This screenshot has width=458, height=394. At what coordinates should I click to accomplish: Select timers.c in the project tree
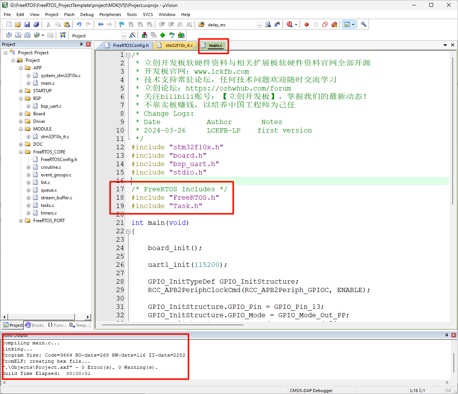49,213
